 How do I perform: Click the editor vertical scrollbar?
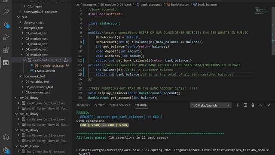(273, 31)
